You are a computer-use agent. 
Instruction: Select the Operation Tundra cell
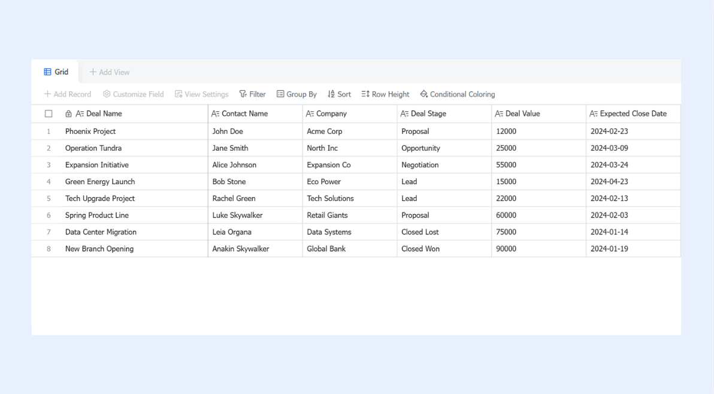pos(134,148)
